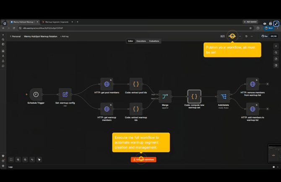
Task: Select the Merge append node
Action: click(x=165, y=97)
